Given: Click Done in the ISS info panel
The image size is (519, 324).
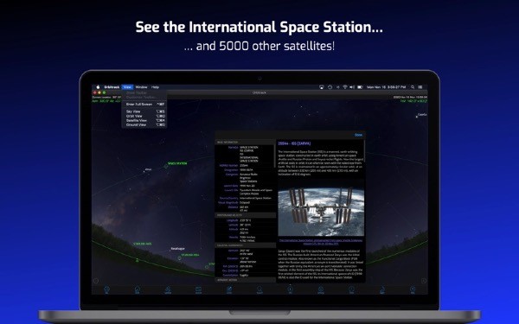Looking at the screenshot, I should click(x=358, y=135).
